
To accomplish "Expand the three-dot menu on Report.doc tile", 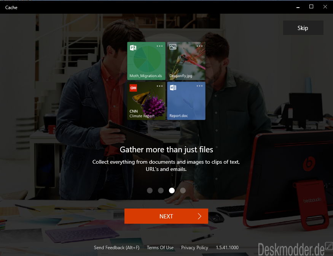I will pyautogui.click(x=200, y=86).
